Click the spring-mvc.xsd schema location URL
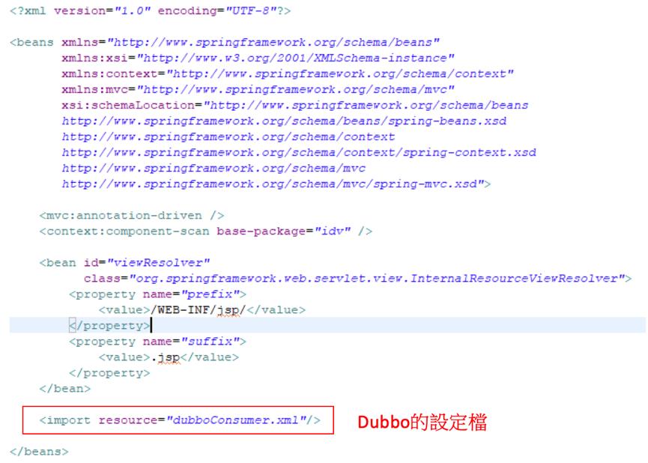This screenshot has width=648, height=463. click(x=273, y=184)
